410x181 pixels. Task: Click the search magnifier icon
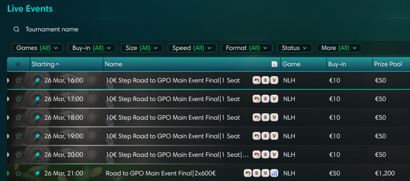click(x=16, y=29)
